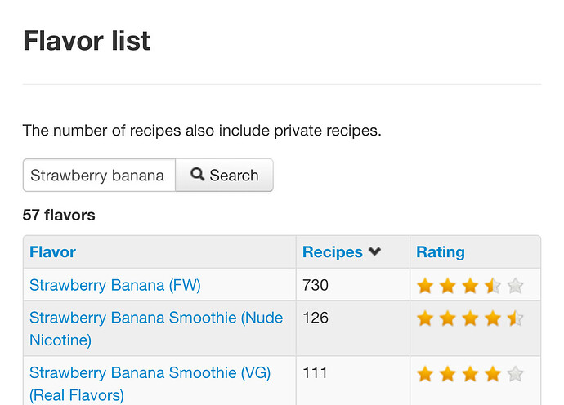This screenshot has height=405, width=564.
Task: Open Strawberry Banana (FW) flavor link
Action: click(115, 285)
